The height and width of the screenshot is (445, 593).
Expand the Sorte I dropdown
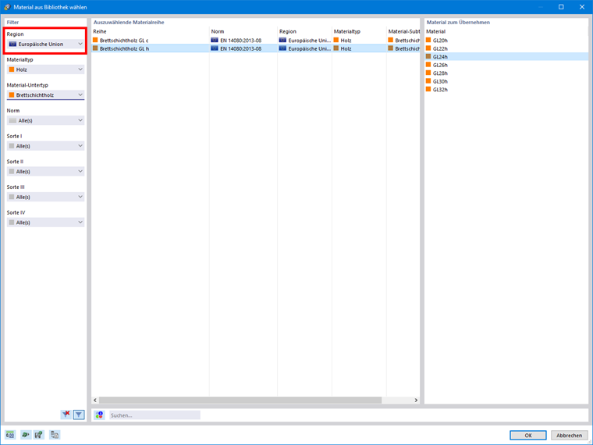point(45,146)
